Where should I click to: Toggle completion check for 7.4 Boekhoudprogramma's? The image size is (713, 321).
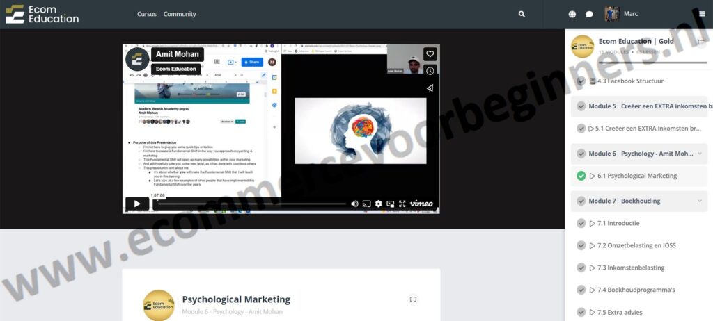click(x=581, y=290)
